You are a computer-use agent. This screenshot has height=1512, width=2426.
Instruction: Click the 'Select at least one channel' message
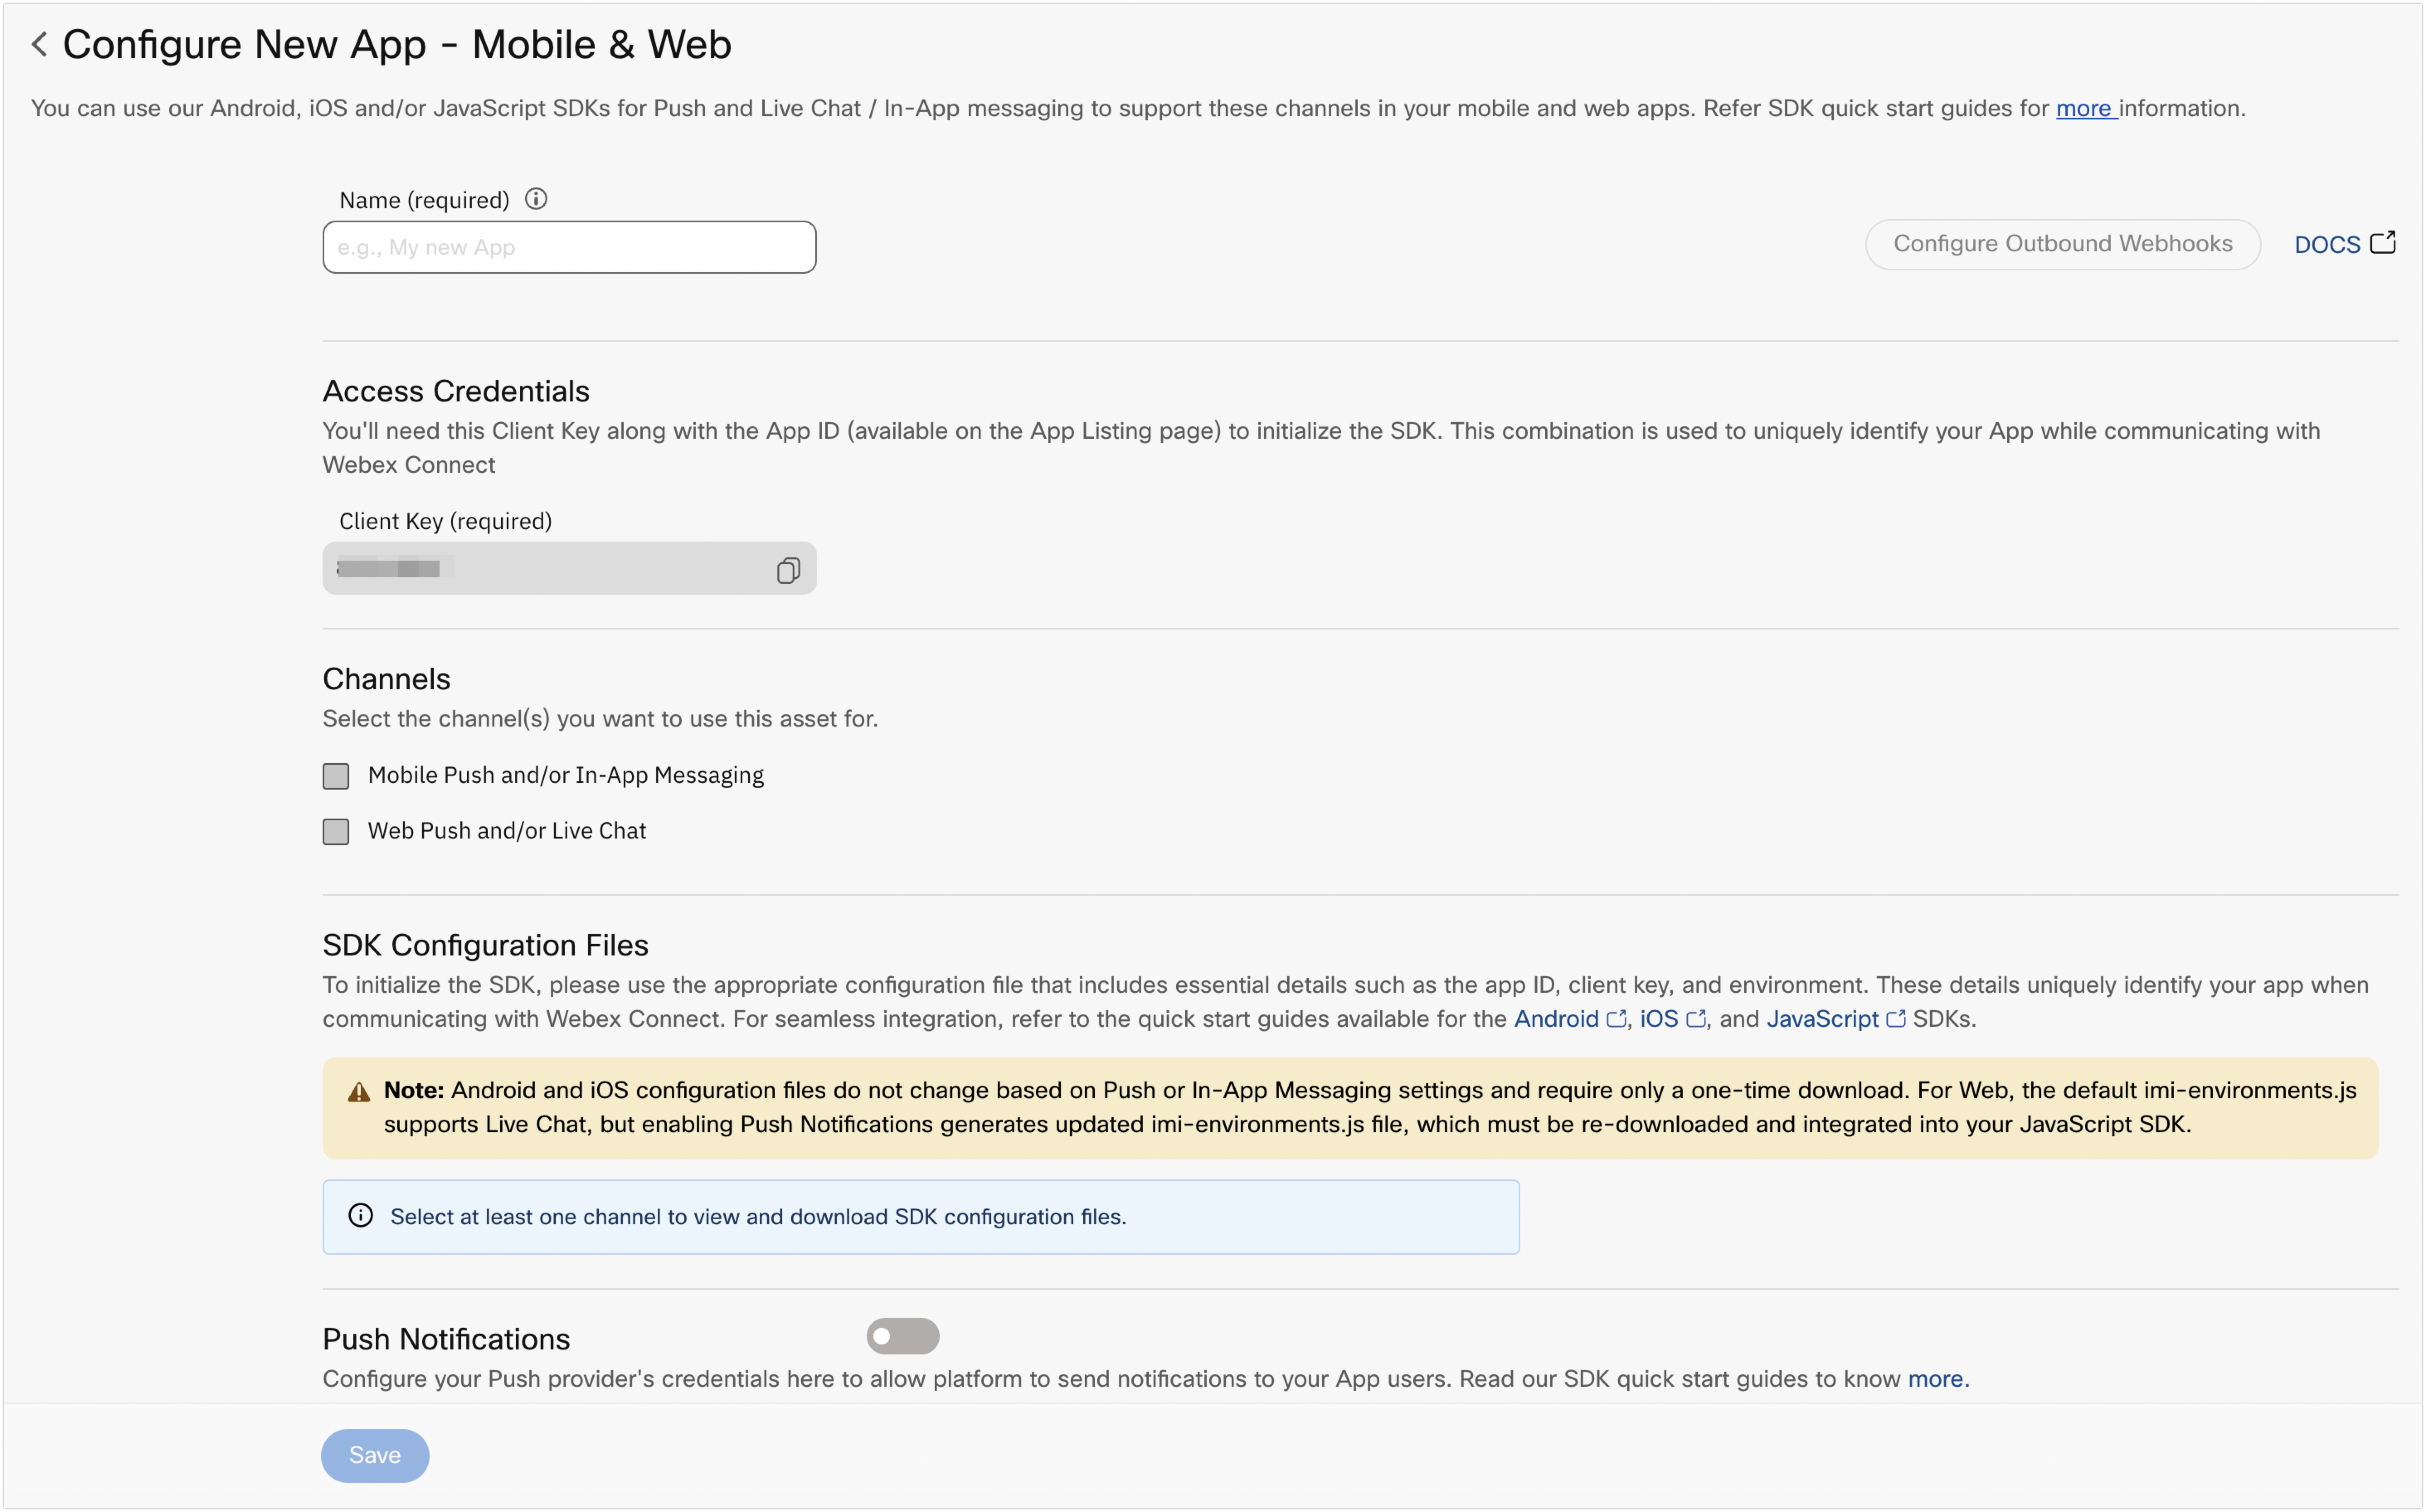click(758, 1217)
